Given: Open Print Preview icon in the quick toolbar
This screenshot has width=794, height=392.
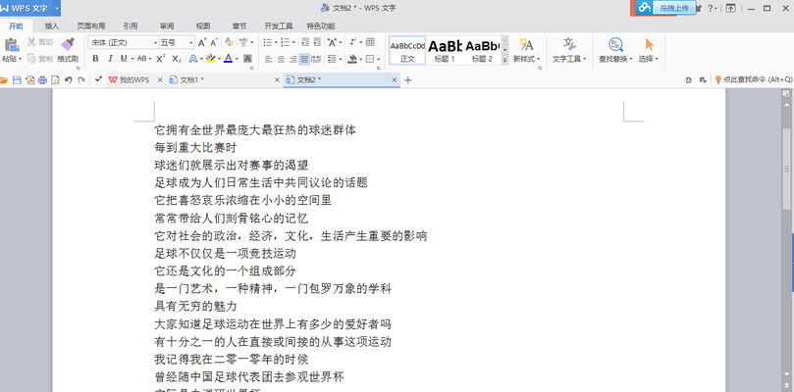Looking at the screenshot, I should [55, 80].
